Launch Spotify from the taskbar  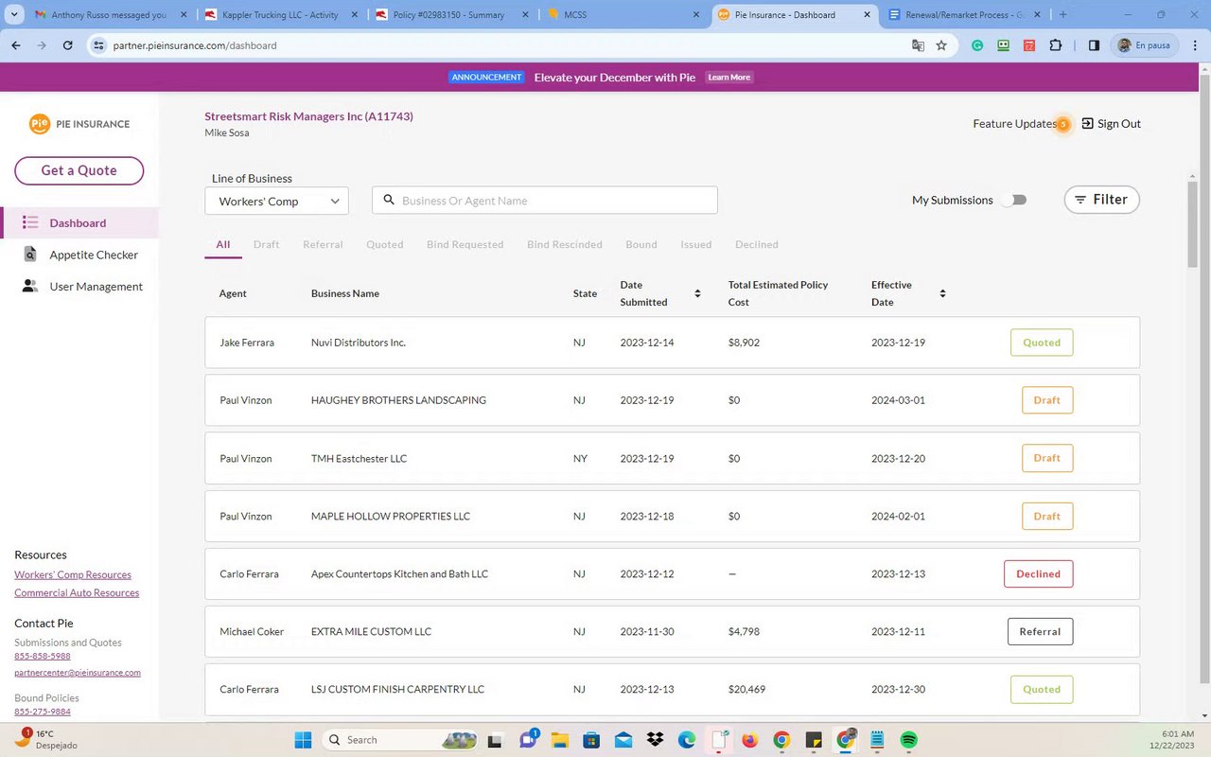(908, 740)
